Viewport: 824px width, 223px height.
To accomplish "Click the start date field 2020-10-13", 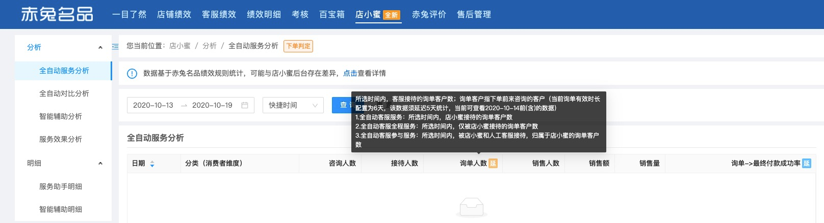I will pyautogui.click(x=153, y=105).
